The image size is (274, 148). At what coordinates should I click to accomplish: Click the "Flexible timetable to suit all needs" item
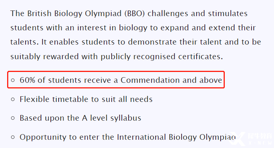click(86, 99)
